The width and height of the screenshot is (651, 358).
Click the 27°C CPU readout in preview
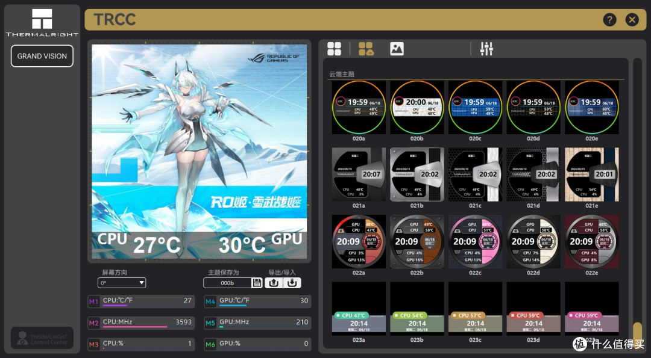coord(157,244)
